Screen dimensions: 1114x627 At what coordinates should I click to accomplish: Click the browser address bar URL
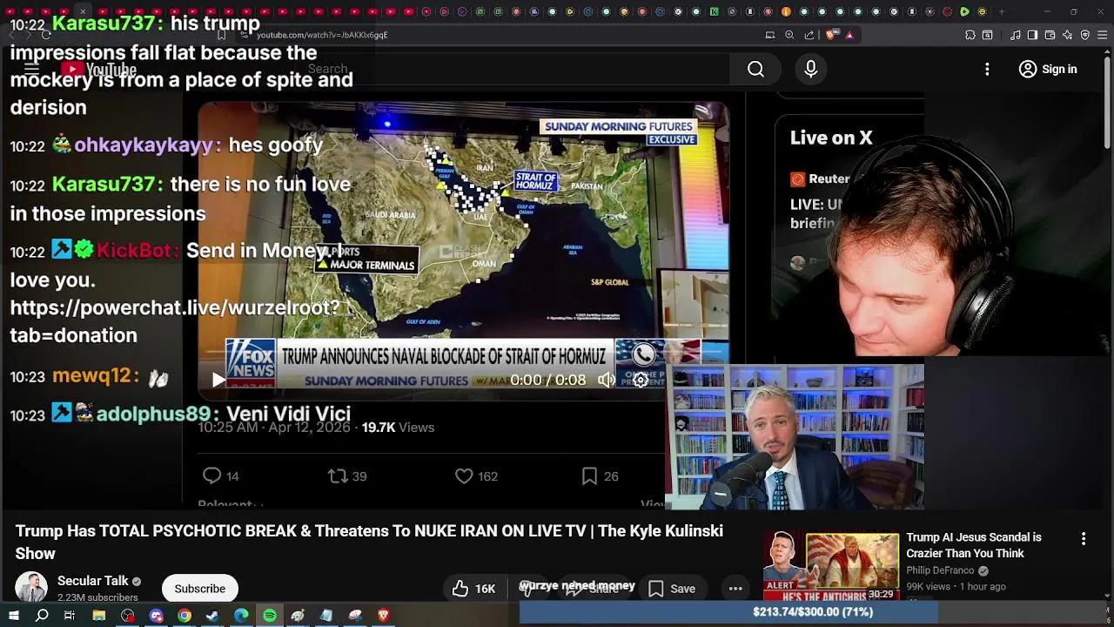click(322, 35)
